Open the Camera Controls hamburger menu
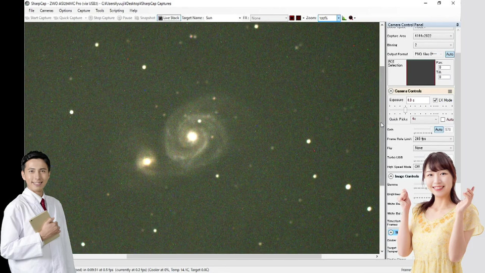The height and width of the screenshot is (273, 485). tap(450, 92)
